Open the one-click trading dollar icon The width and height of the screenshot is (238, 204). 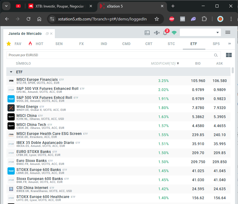[157, 33]
